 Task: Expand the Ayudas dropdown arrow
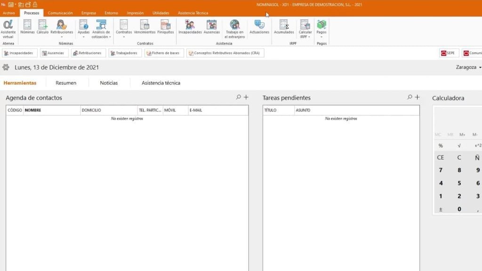pyautogui.click(x=83, y=37)
